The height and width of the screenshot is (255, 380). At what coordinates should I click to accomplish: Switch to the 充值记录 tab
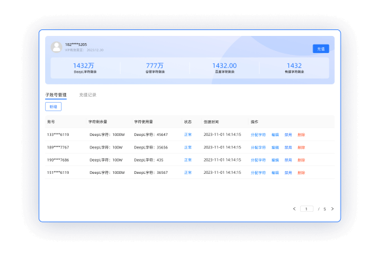(88, 95)
